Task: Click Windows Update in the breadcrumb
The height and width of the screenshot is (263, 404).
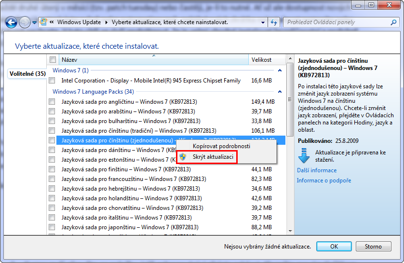Action: pos(79,22)
